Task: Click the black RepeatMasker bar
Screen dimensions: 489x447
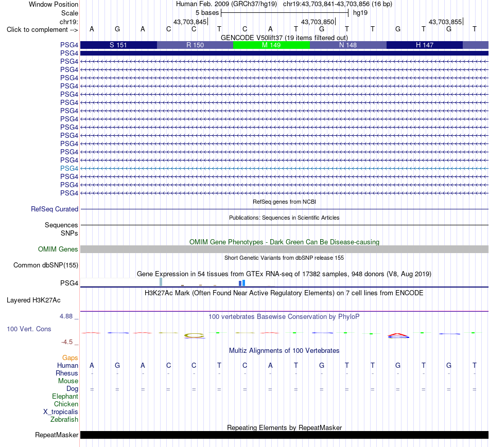Action: pos(285,435)
